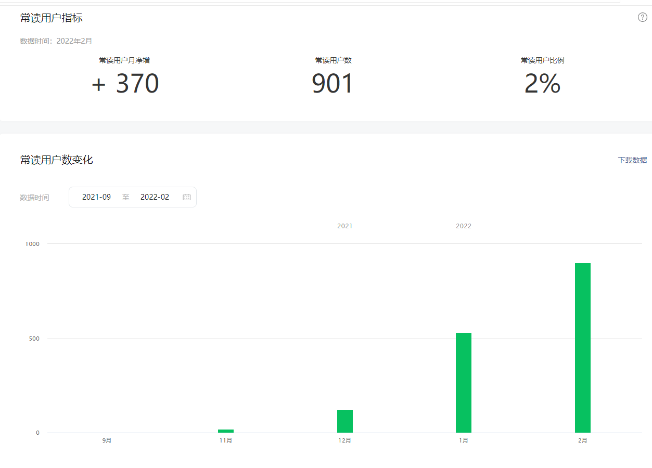The image size is (652, 468).
Task: Select the start date 2021-09 field
Action: [x=97, y=197]
